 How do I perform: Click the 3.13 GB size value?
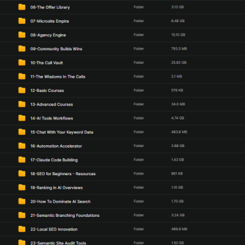point(178,7)
